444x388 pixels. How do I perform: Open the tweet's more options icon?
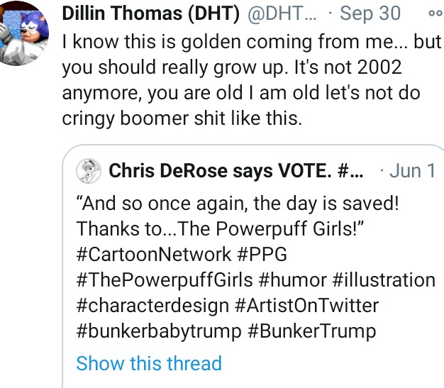[436, 13]
